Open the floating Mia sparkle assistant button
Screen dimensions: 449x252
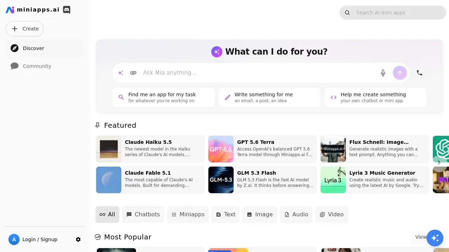pos(435,238)
